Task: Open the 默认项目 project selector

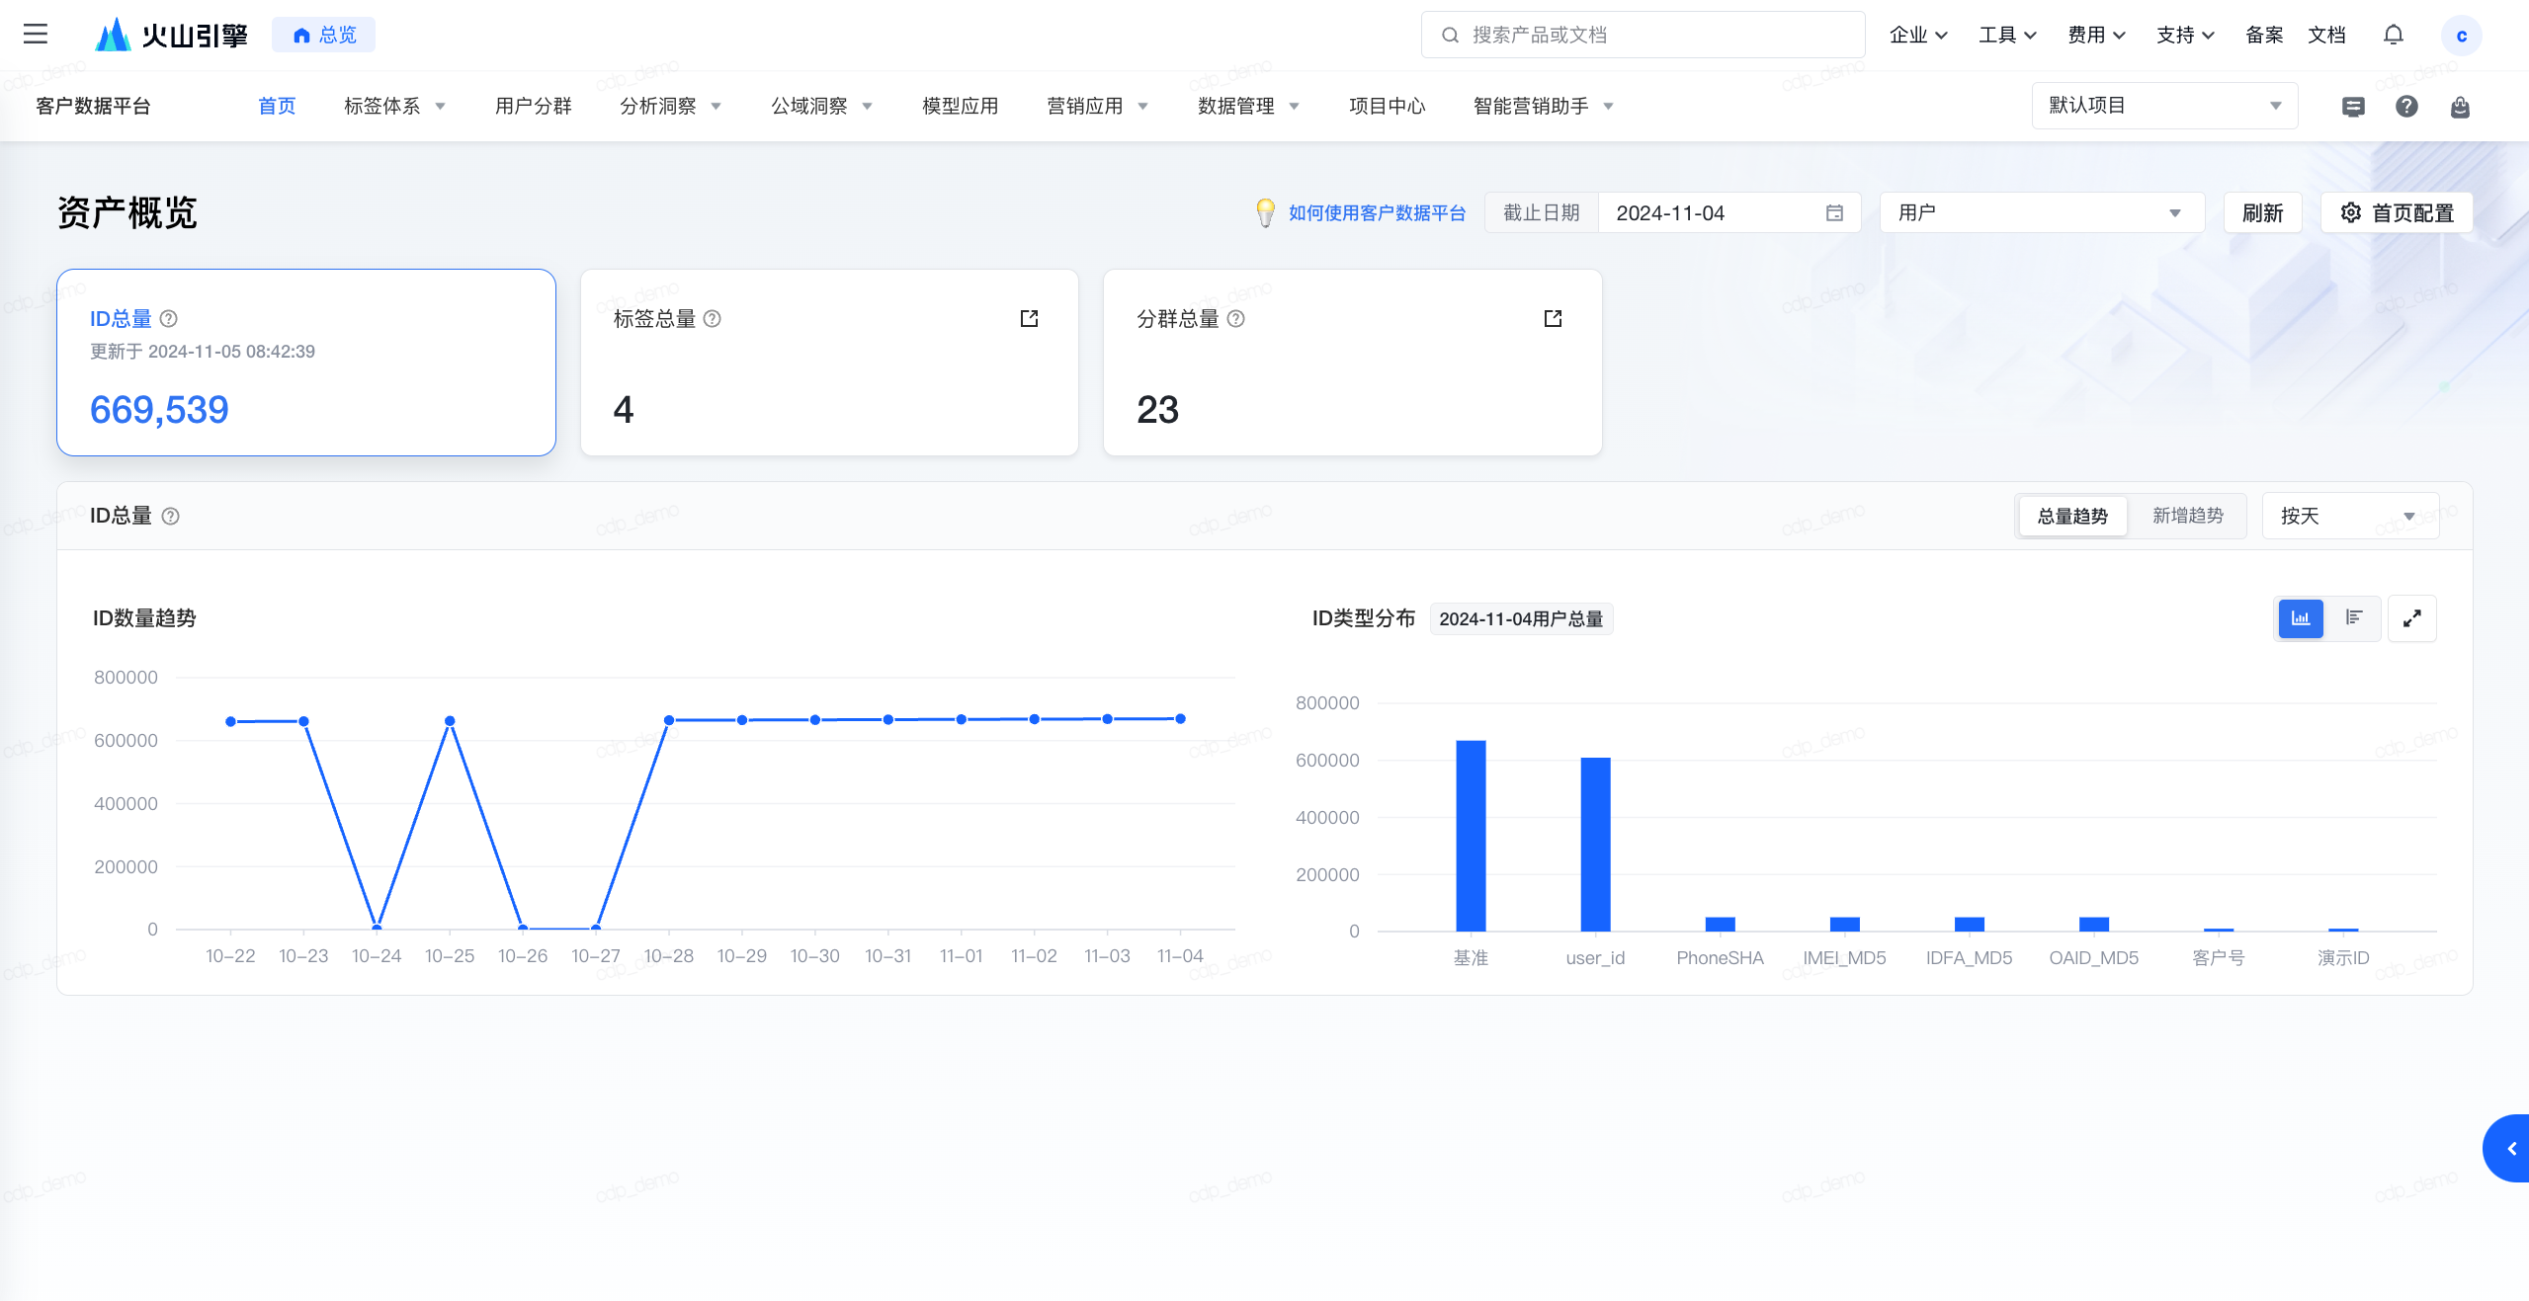Action: click(2164, 106)
